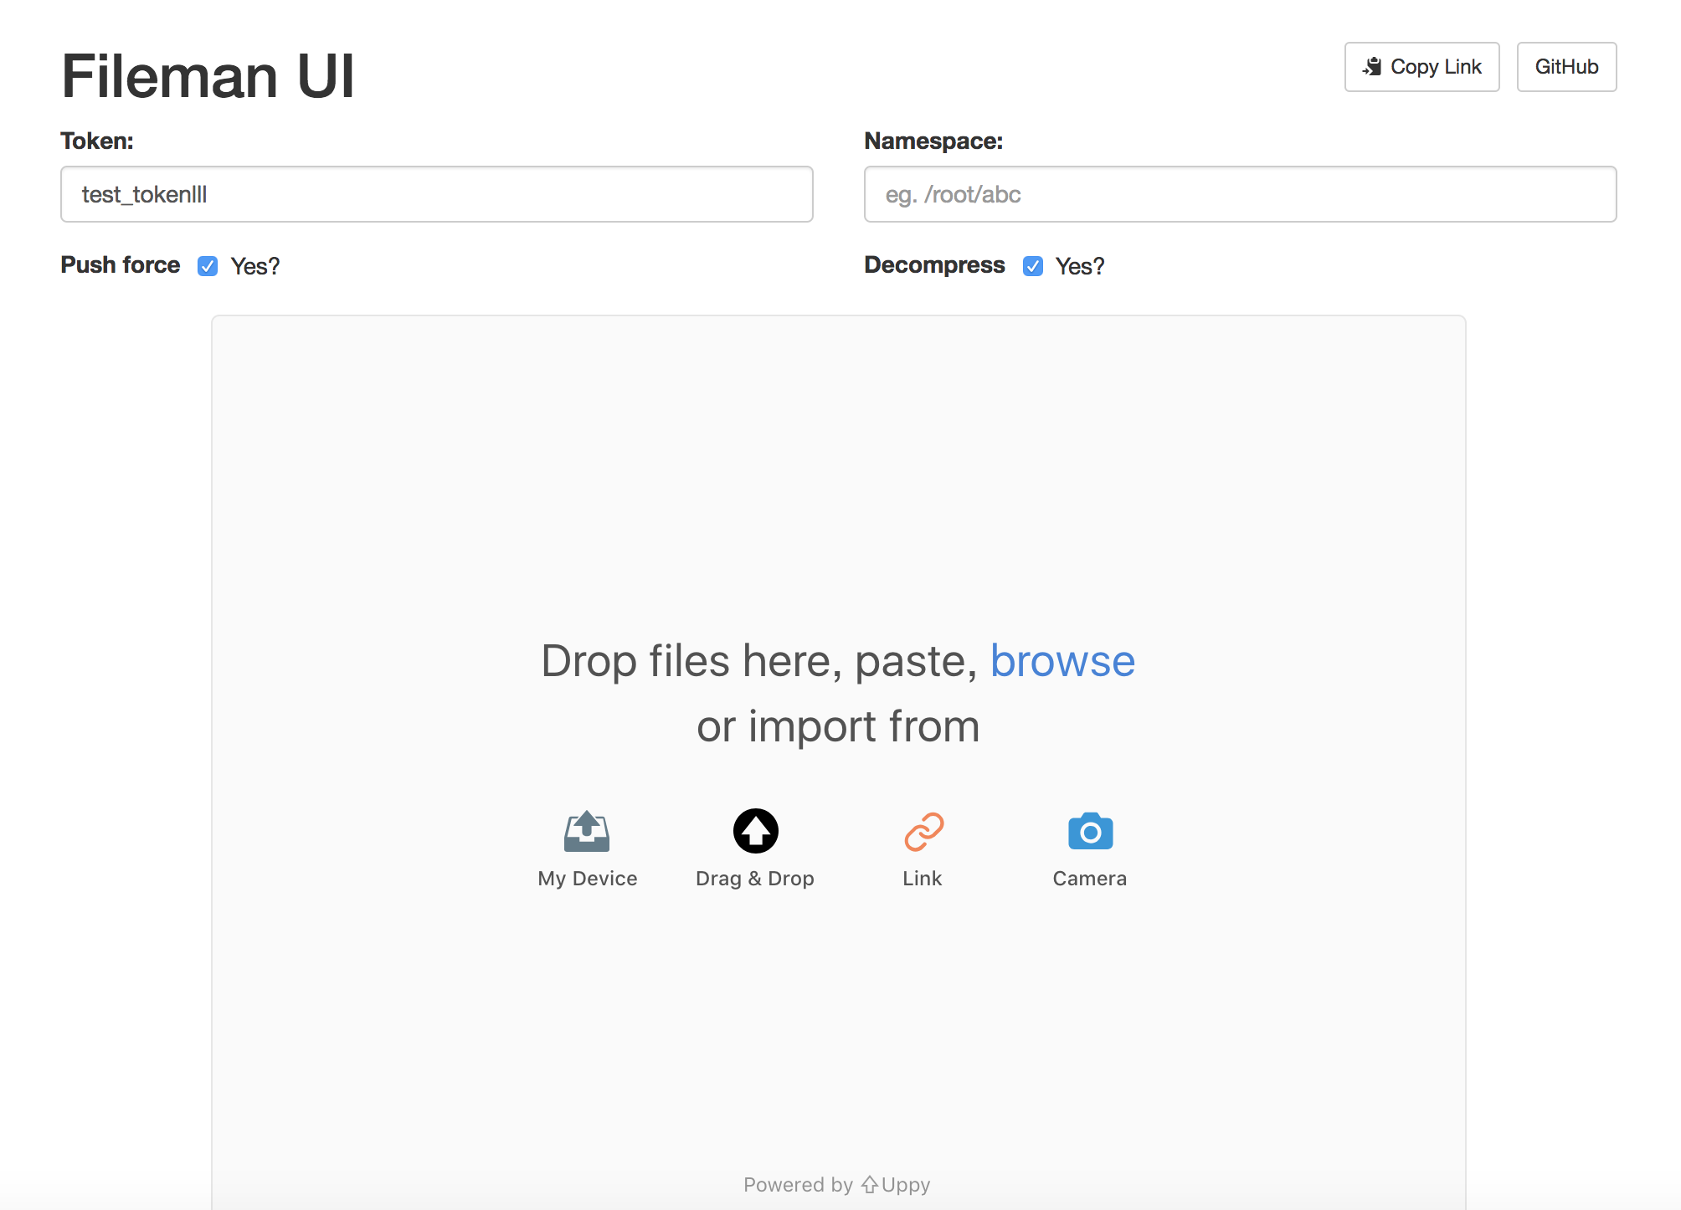The image size is (1681, 1210).
Task: Click the Yes? label beside Push force
Action: [254, 266]
